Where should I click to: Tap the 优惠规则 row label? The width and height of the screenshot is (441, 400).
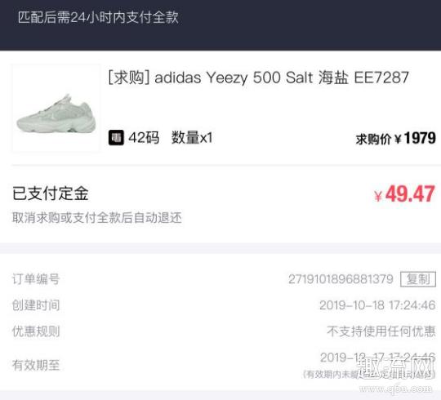coord(36,331)
